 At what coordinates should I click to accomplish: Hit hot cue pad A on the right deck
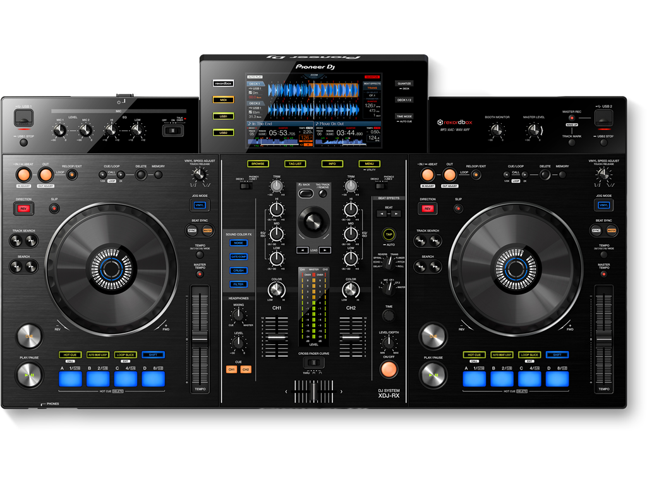point(475,378)
